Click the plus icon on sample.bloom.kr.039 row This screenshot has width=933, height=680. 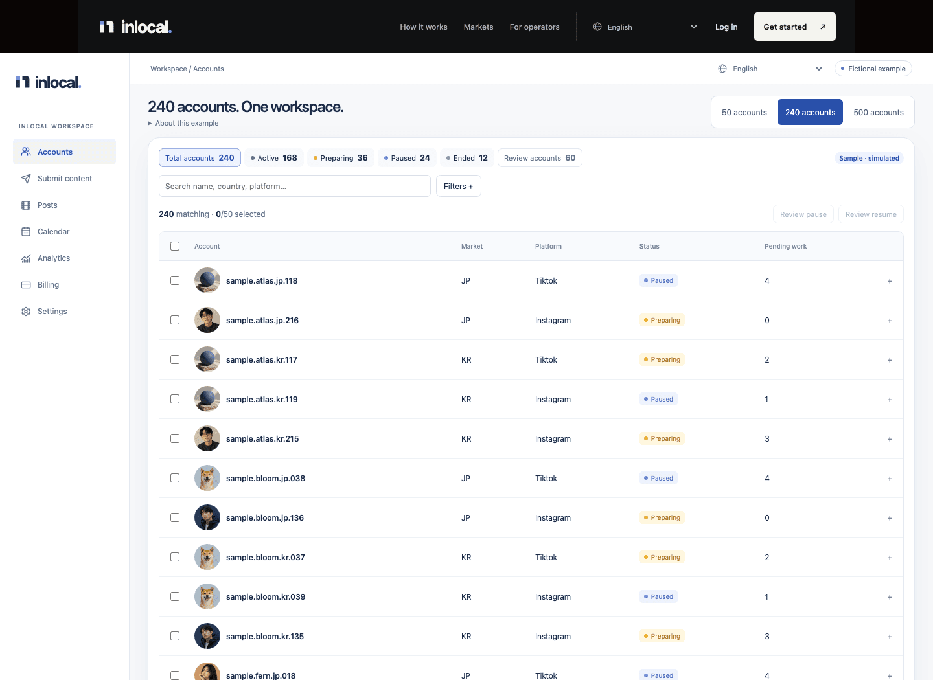pos(890,597)
